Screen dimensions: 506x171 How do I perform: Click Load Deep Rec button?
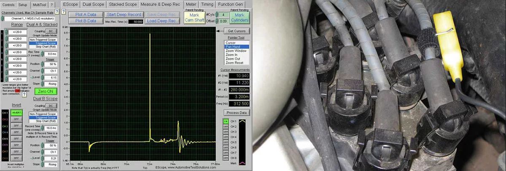[162, 21]
